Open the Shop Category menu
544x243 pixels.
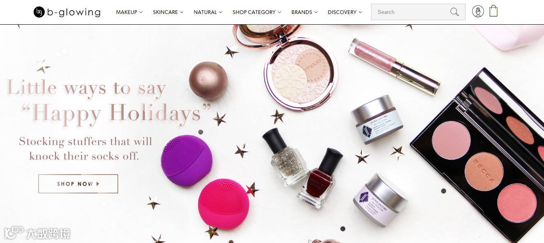coord(257,12)
